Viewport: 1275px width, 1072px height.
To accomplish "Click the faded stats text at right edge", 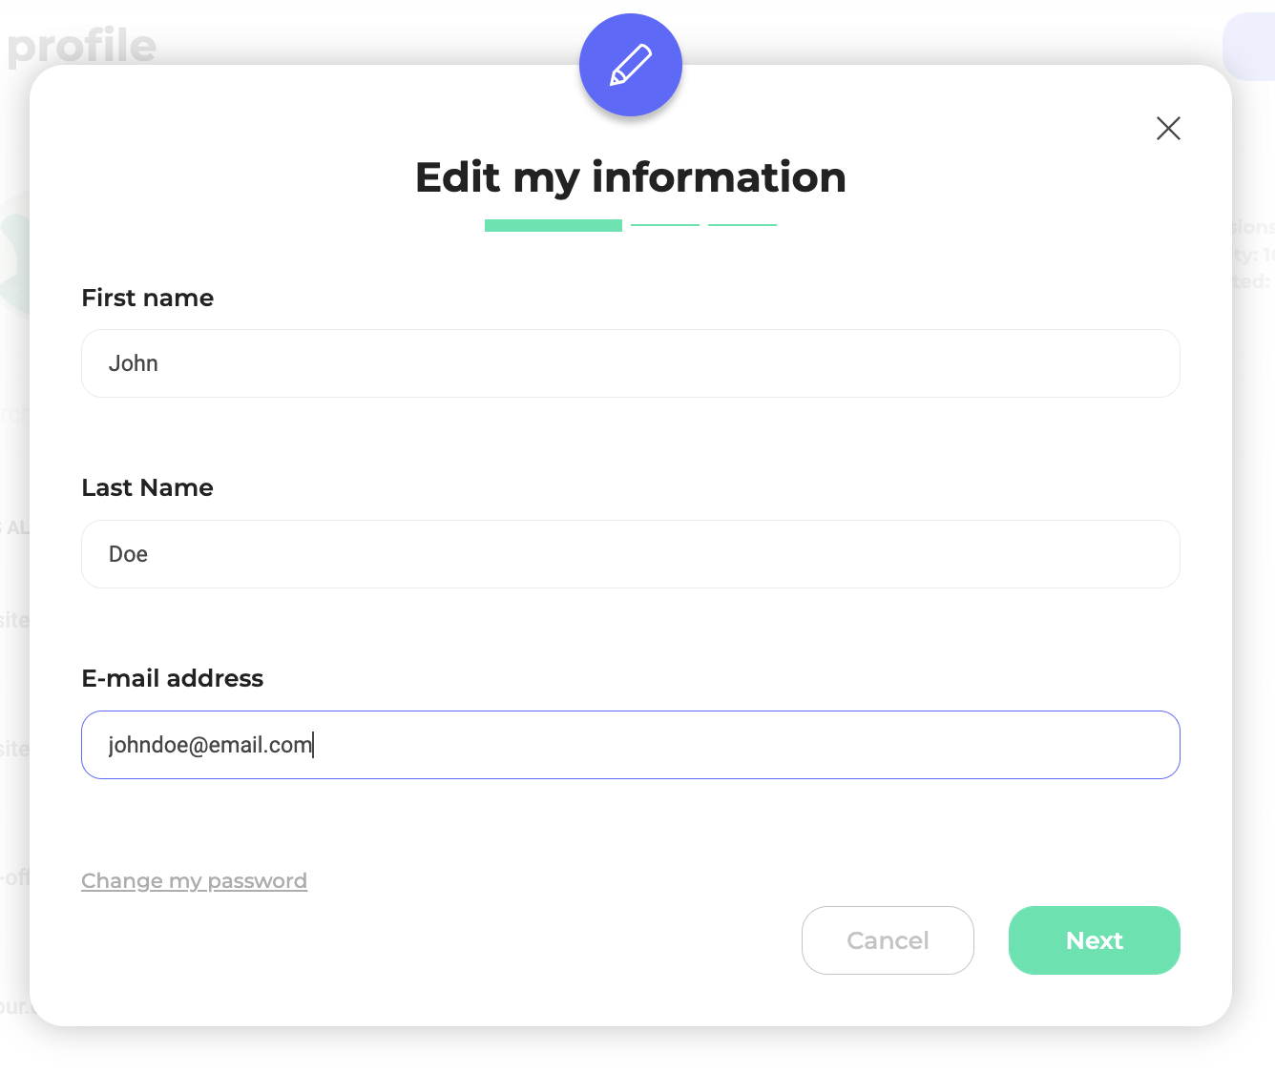I will (x=1252, y=255).
